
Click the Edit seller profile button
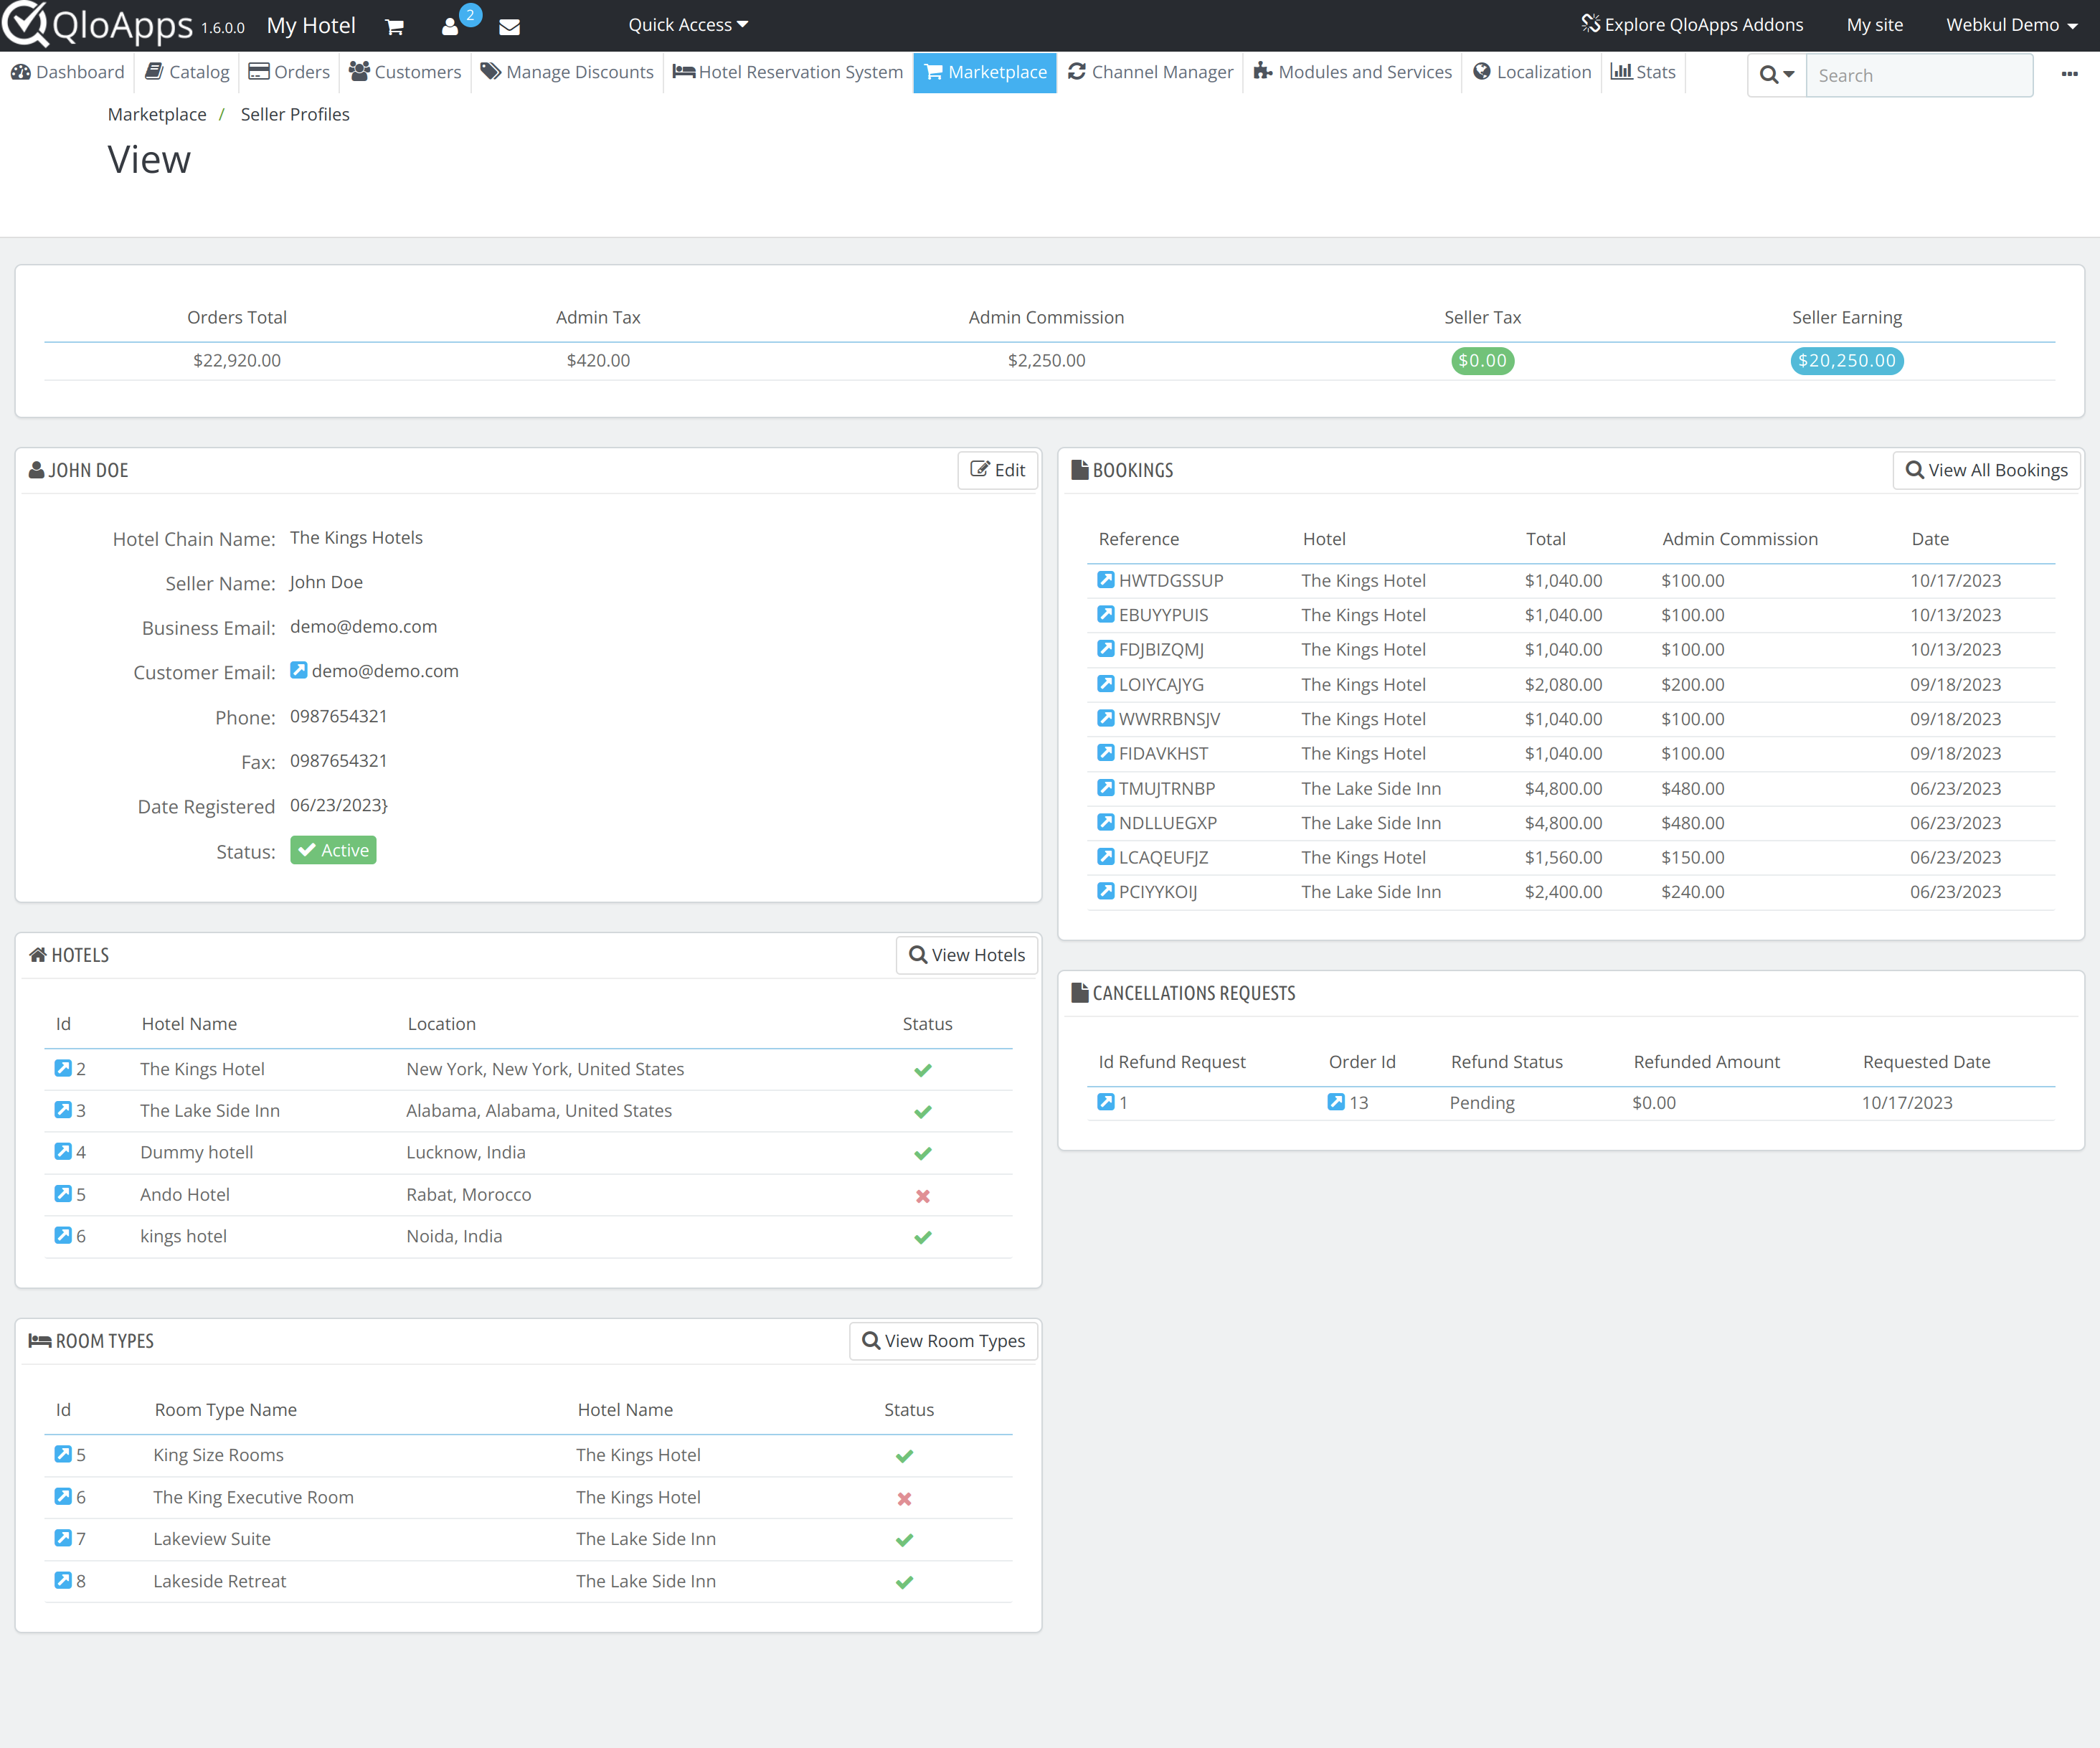point(997,470)
